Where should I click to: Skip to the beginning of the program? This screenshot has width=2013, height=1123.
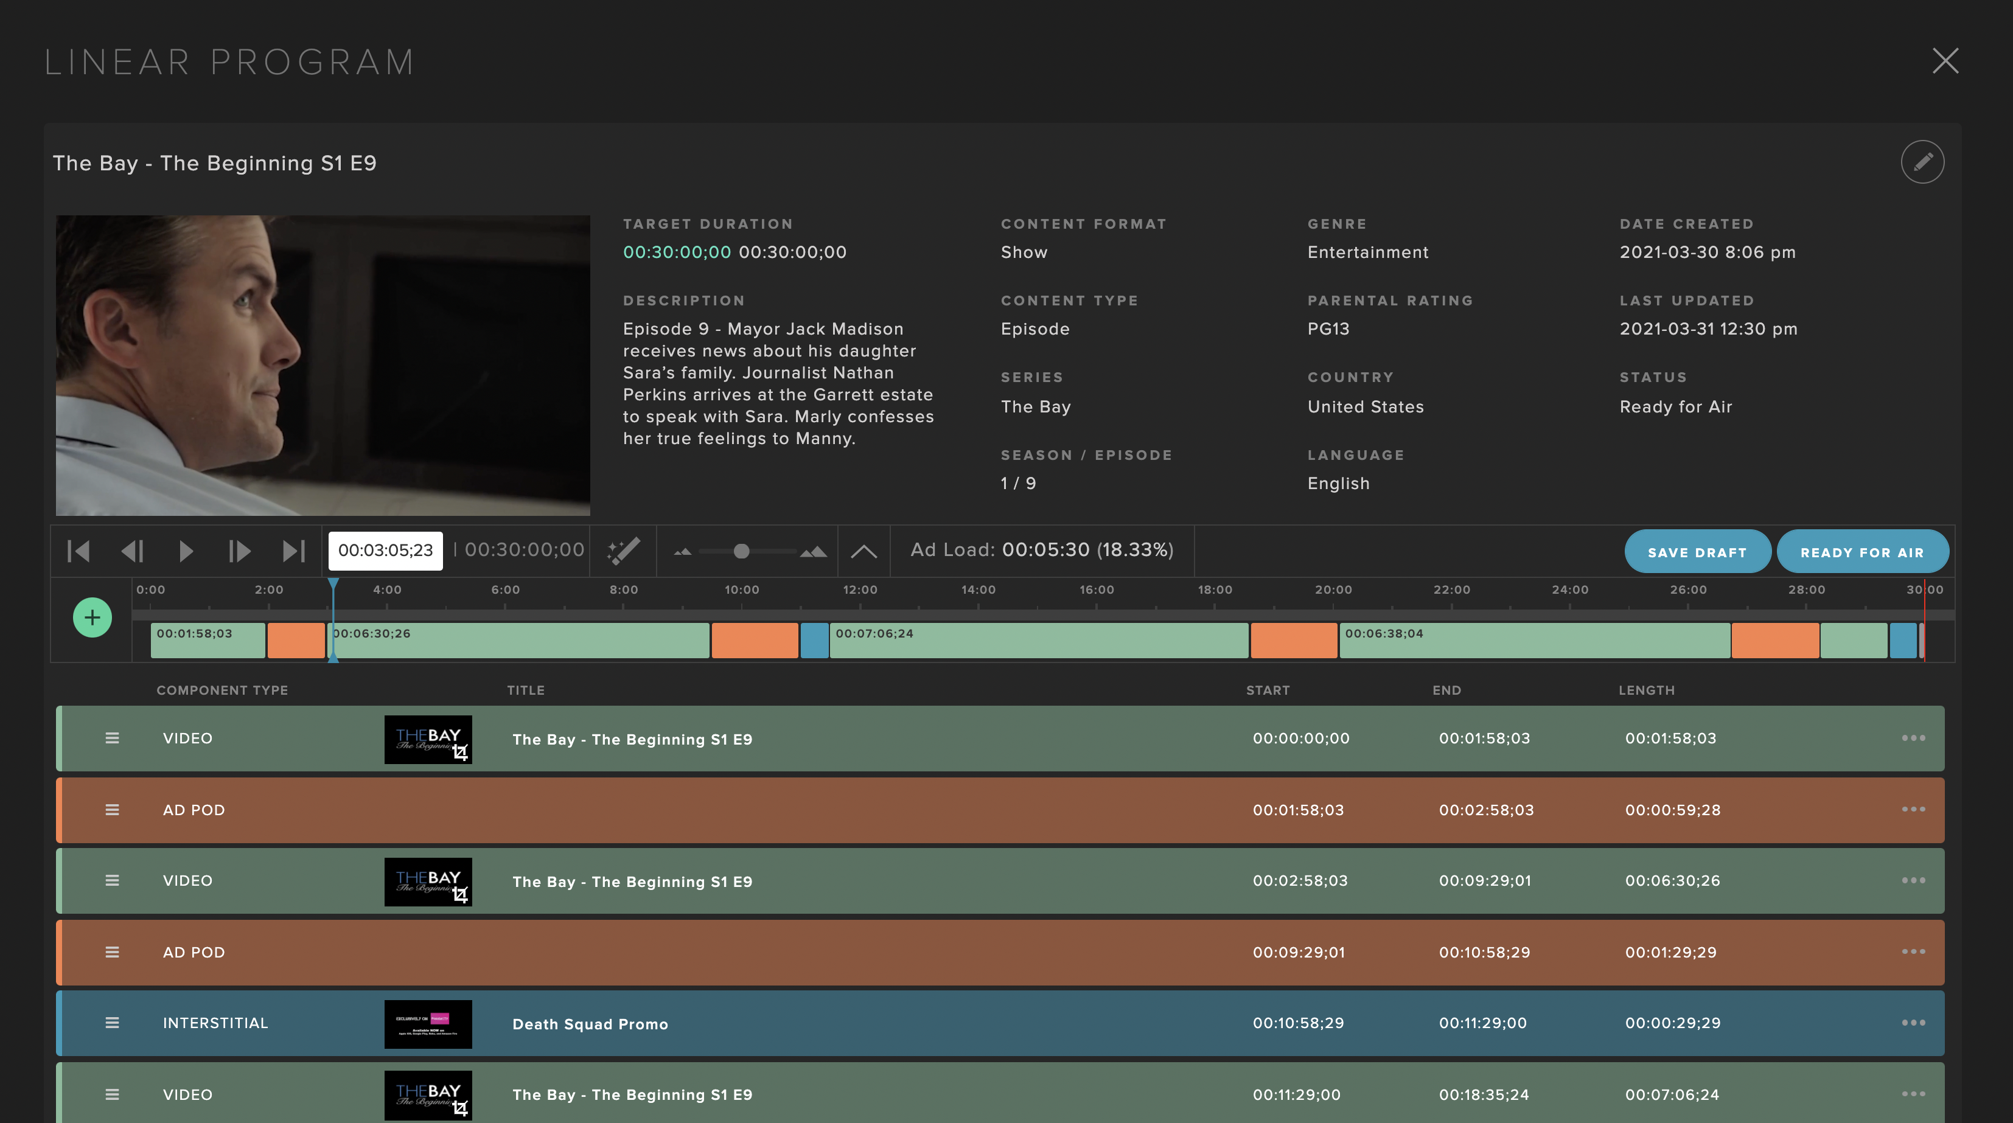tap(78, 551)
